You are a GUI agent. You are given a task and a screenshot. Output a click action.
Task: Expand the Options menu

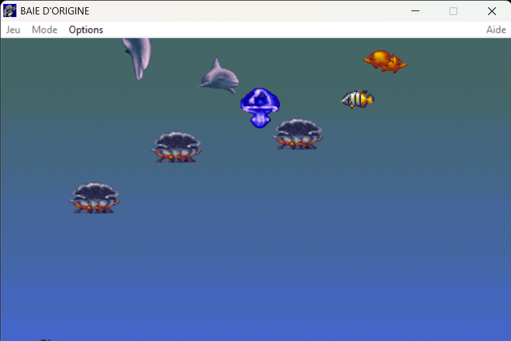(86, 30)
